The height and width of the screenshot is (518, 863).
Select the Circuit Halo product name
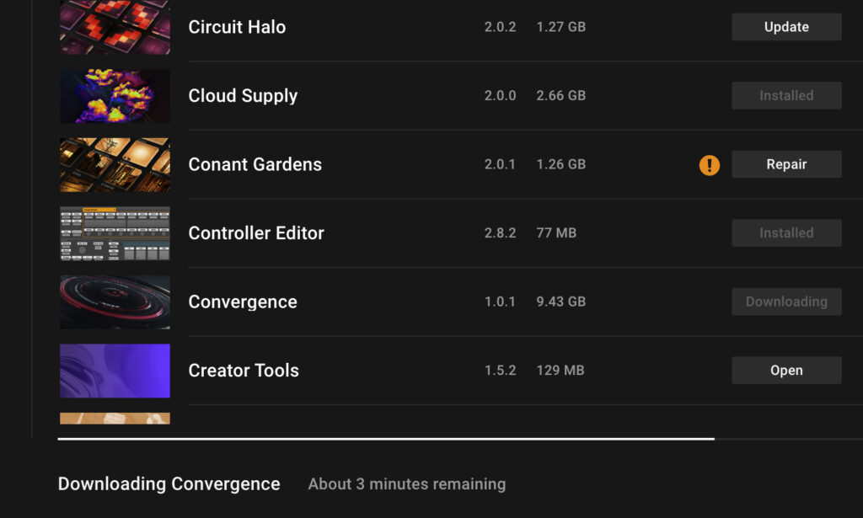point(237,27)
